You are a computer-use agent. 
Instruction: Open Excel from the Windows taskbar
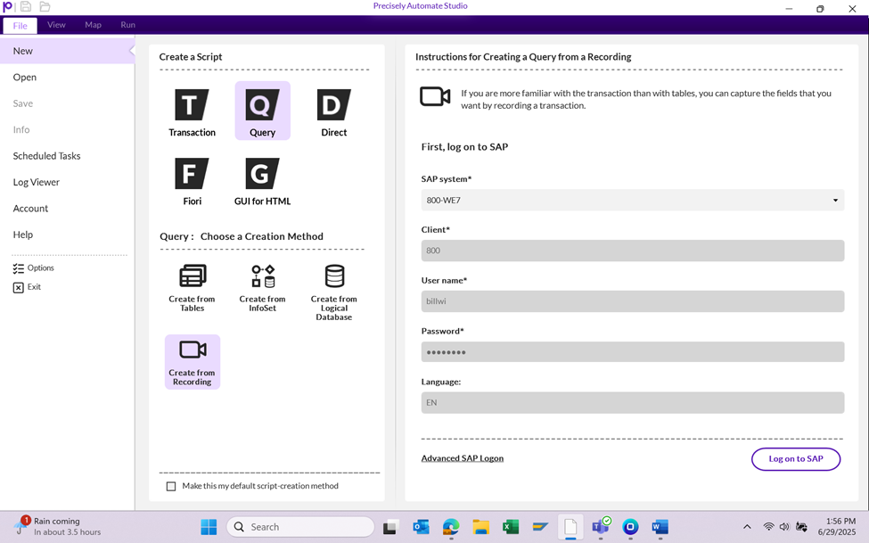pyautogui.click(x=511, y=527)
